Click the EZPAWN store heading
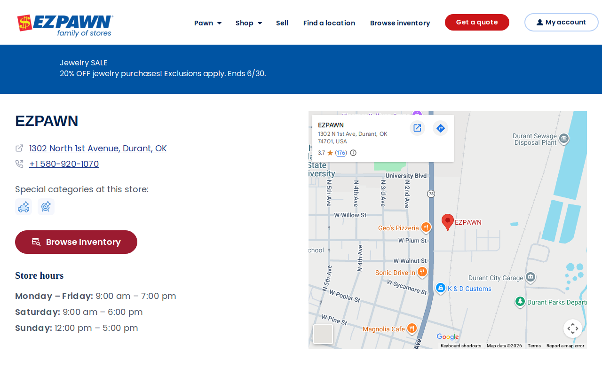The width and height of the screenshot is (602, 376). pos(47,121)
